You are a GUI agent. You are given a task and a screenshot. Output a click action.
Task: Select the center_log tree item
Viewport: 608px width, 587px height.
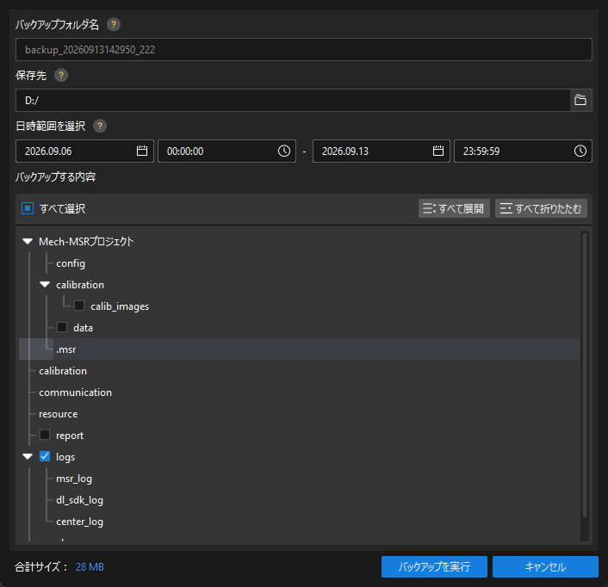click(x=79, y=522)
